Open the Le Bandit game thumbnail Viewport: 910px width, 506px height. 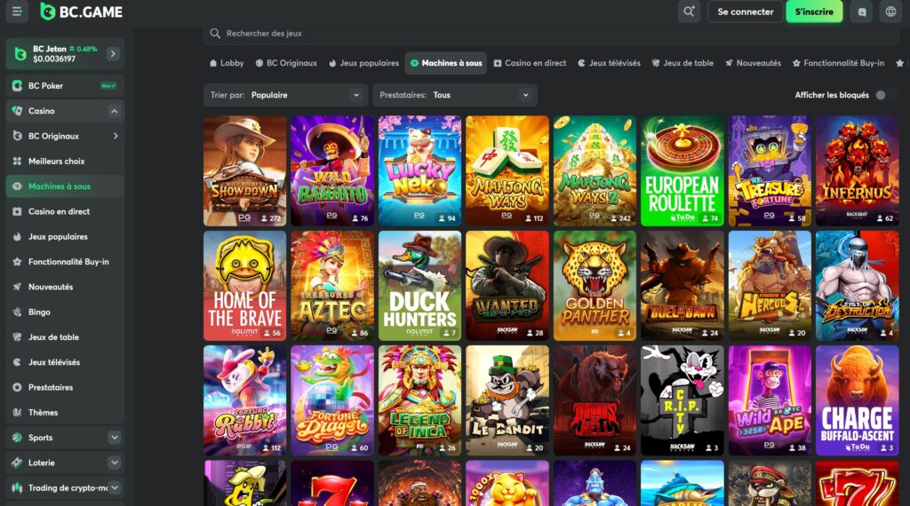click(507, 400)
